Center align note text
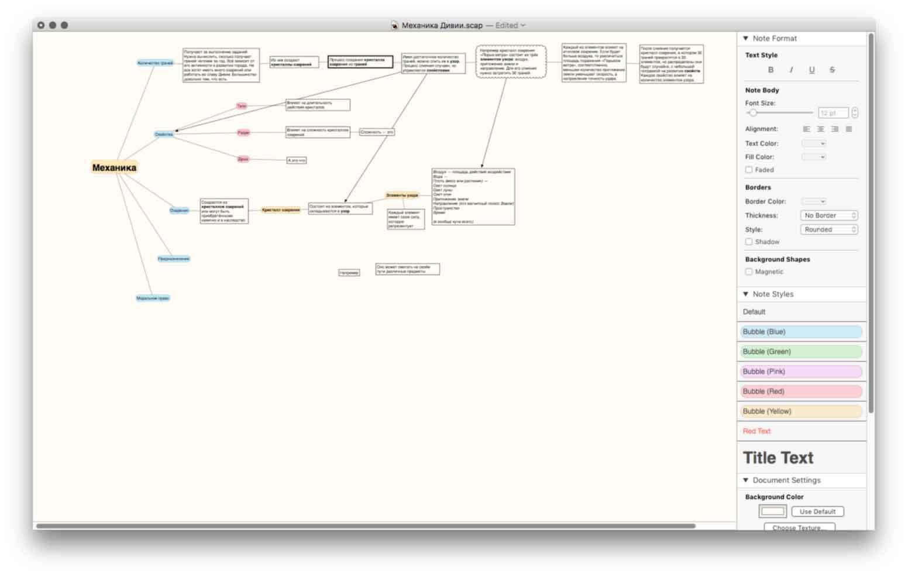This screenshot has height=577, width=908. (x=821, y=129)
